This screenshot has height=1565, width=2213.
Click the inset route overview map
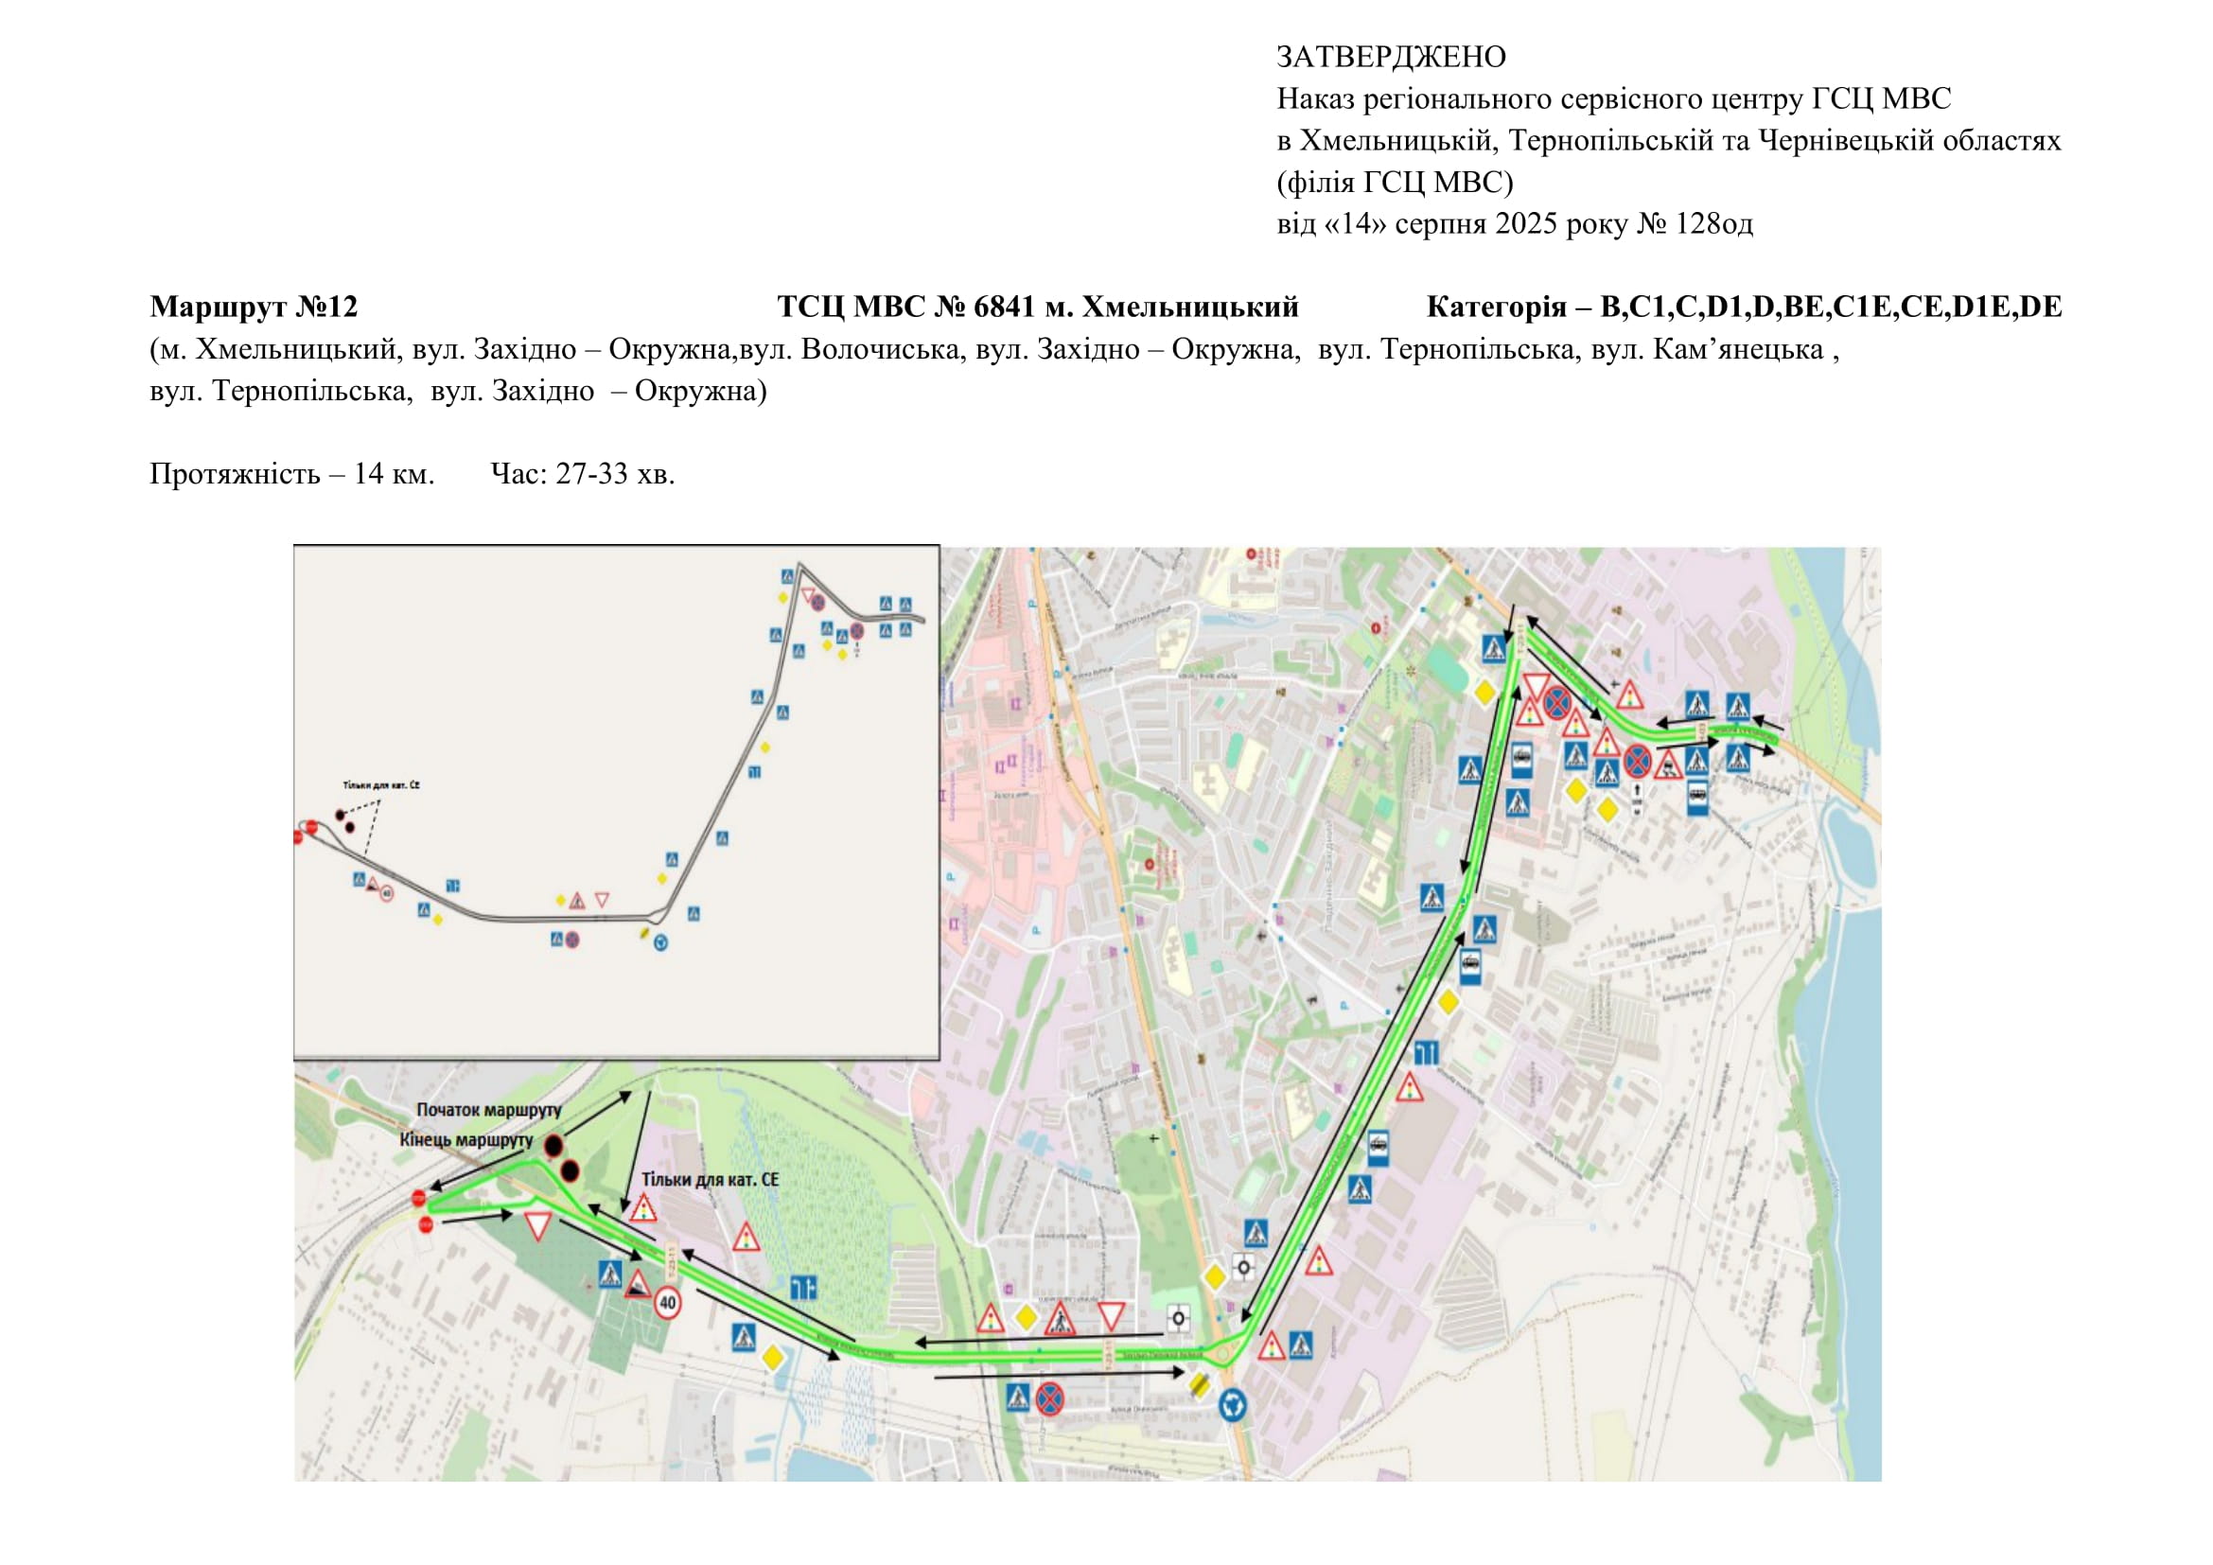click(x=616, y=801)
